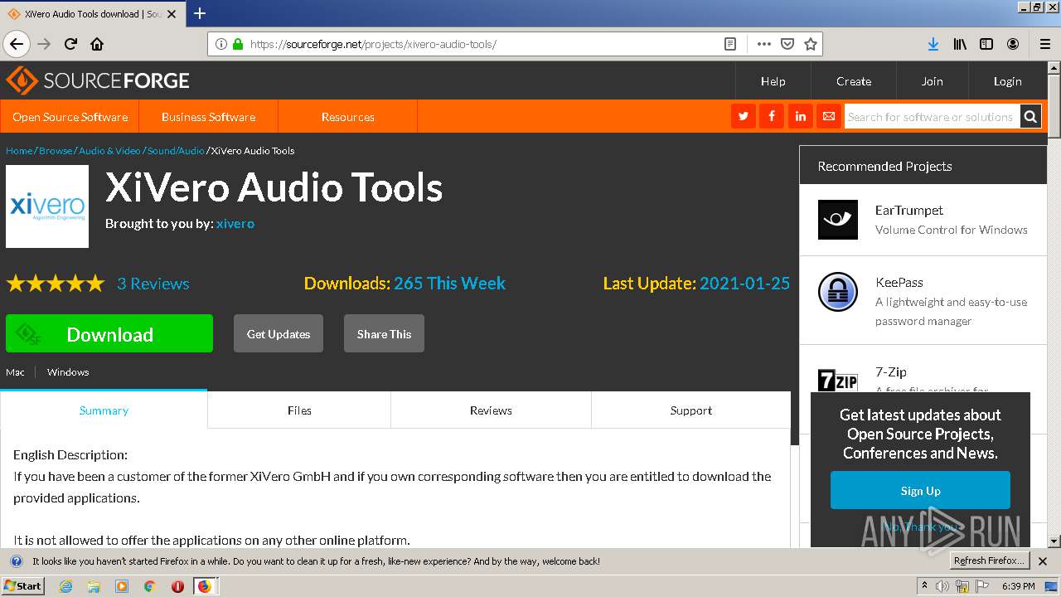Open Internet Explorer from taskbar

click(x=65, y=586)
